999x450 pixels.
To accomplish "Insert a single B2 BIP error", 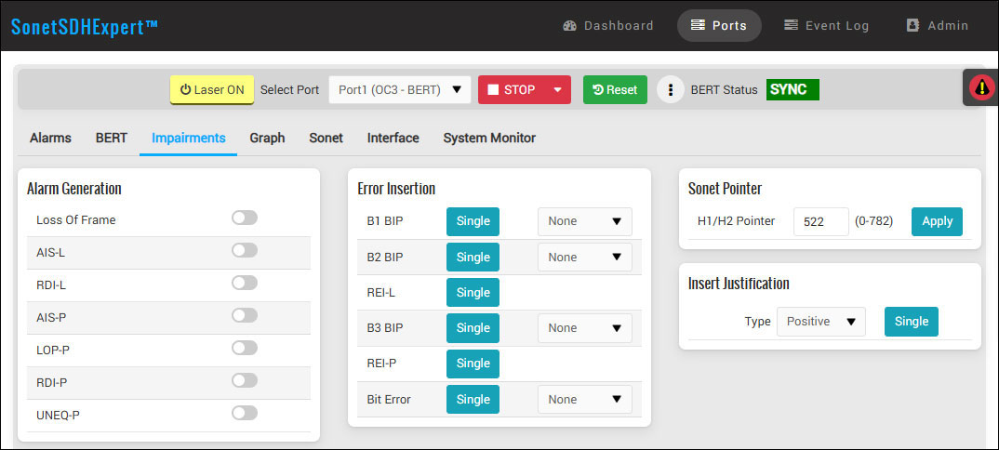I will 473,258.
